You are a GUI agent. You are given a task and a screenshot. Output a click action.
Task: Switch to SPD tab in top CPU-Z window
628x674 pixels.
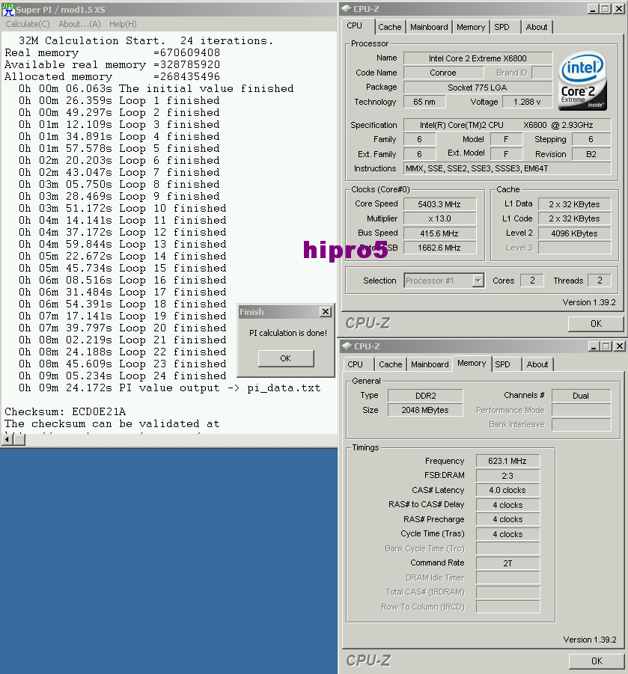(x=502, y=27)
